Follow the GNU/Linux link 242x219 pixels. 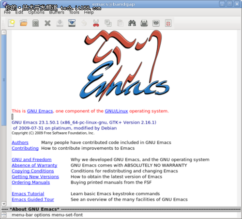point(116,111)
